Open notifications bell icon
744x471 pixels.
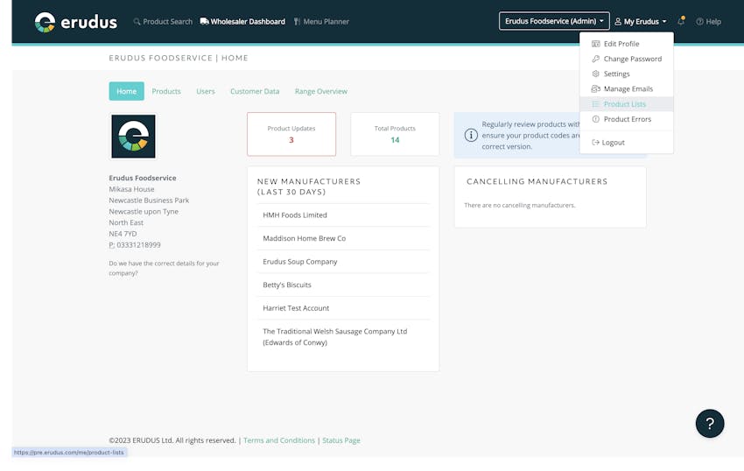coord(681,21)
